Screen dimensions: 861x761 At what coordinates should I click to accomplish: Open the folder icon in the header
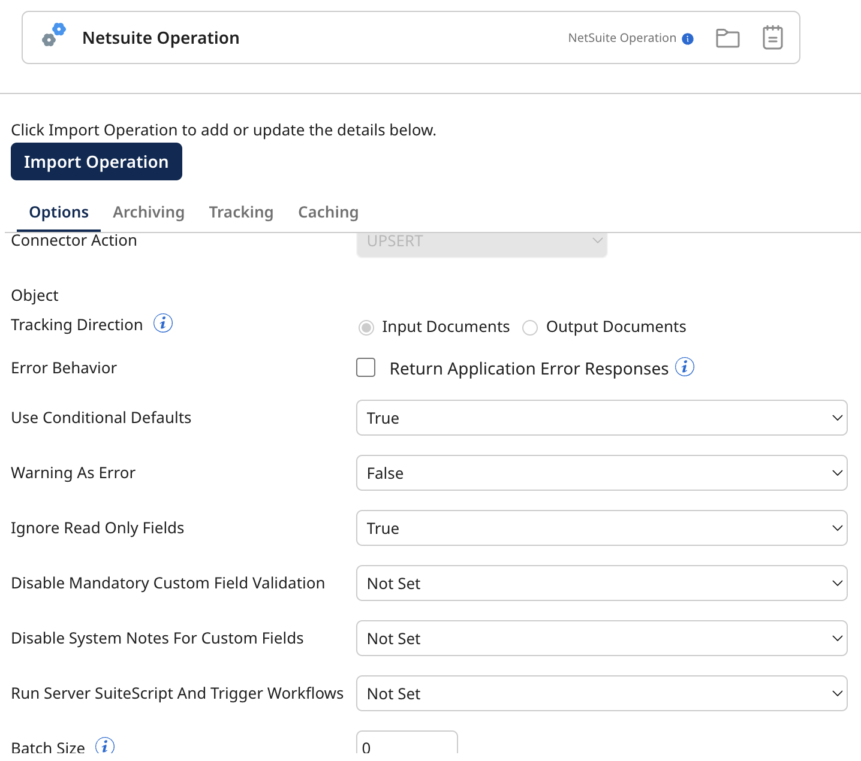tap(727, 37)
